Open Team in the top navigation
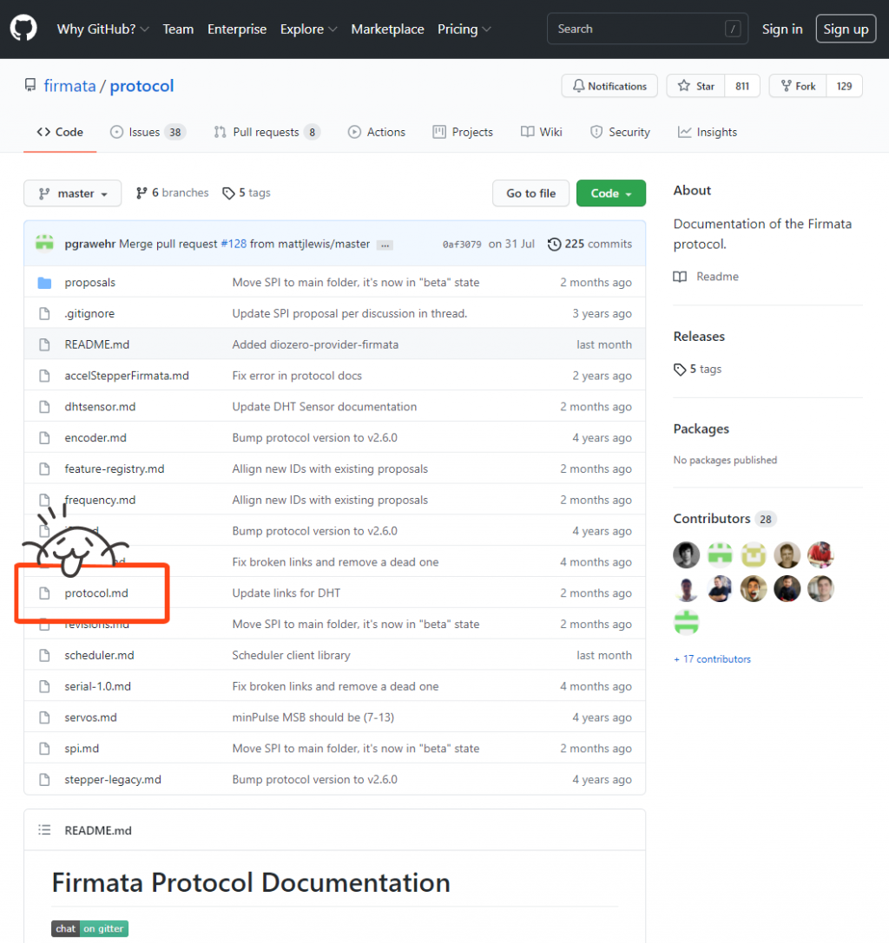 point(178,29)
